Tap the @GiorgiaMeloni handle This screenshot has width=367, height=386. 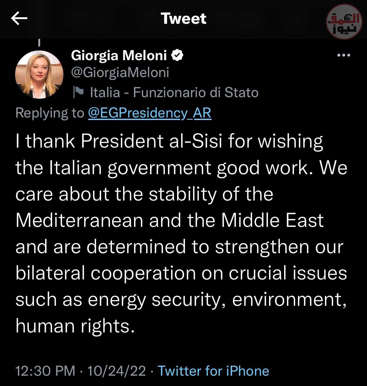click(x=120, y=72)
